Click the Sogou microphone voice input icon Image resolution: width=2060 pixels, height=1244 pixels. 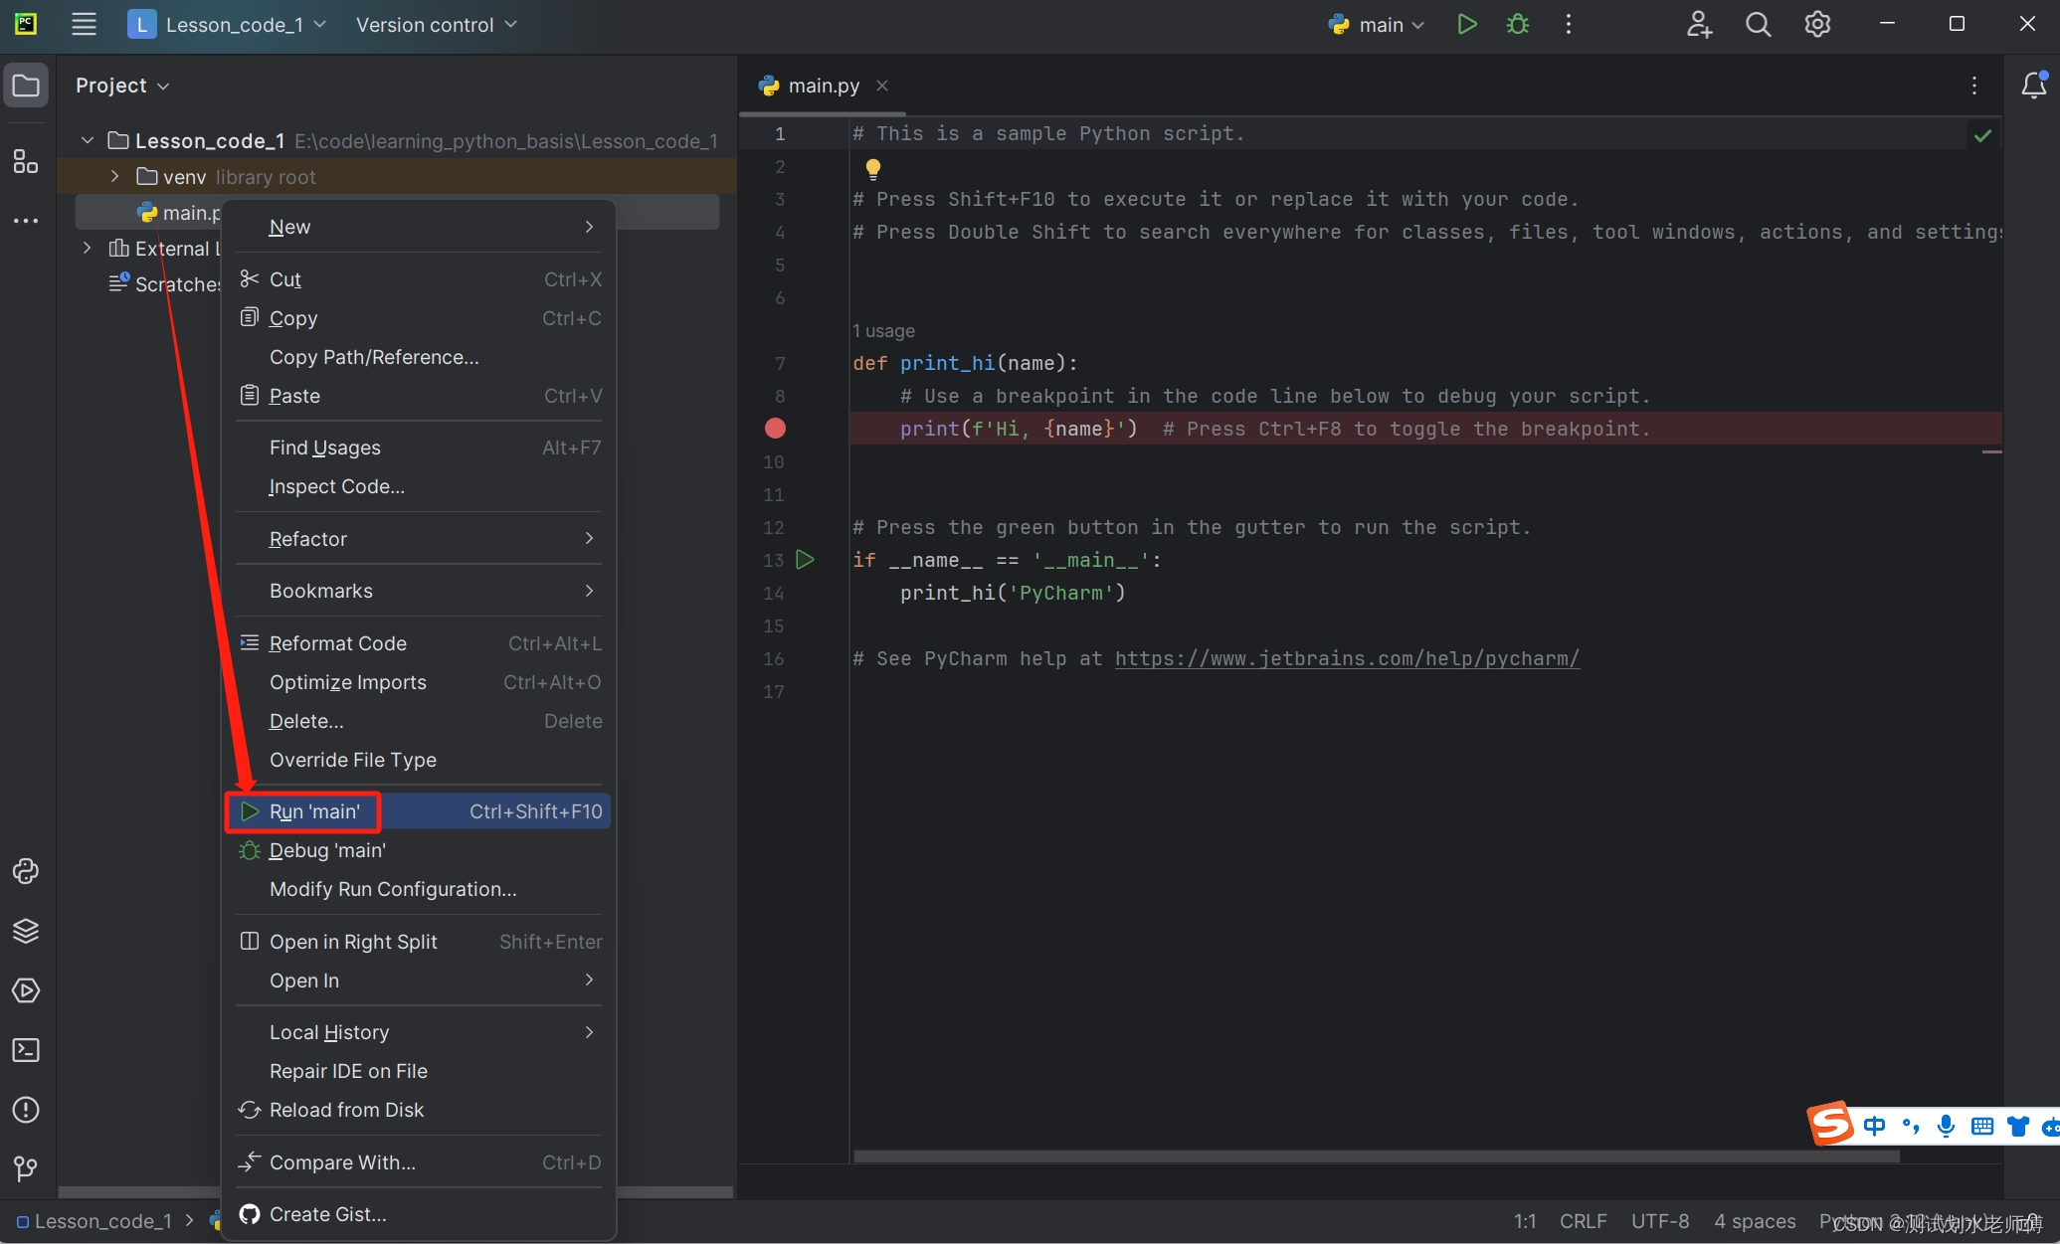pyautogui.click(x=1947, y=1126)
